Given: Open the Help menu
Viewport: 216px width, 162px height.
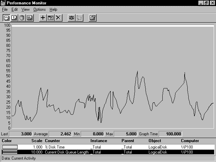Looking at the screenshot, I should click(53, 9).
